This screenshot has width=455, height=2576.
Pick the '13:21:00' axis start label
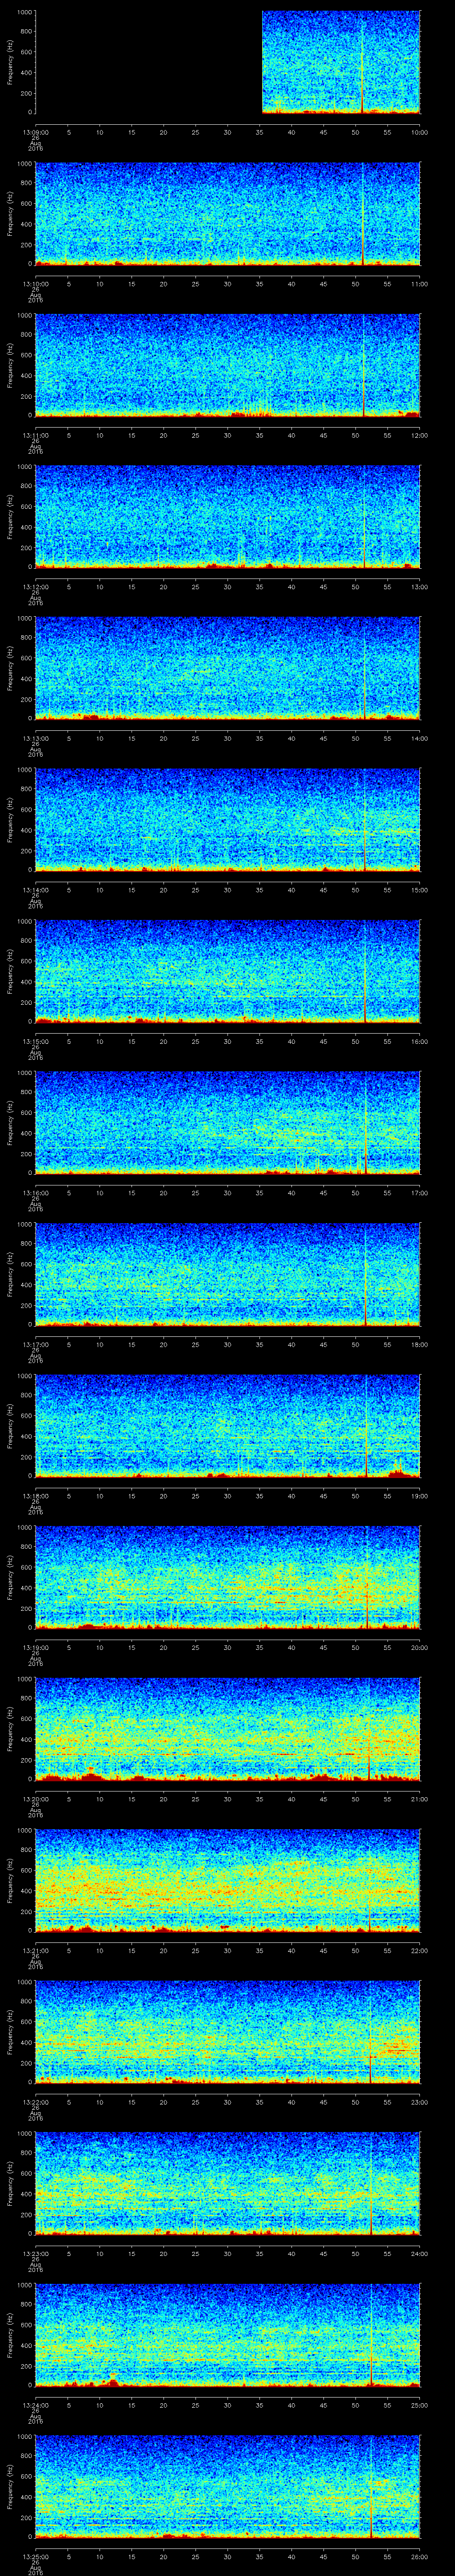tap(36, 1950)
